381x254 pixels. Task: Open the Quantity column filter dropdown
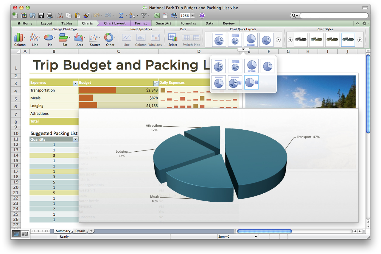[75, 139]
